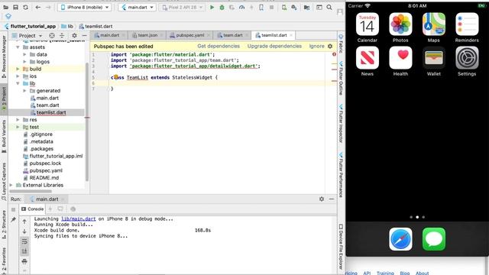Run the app with green play button
This screenshot has width=489, height=275.
(212, 7)
